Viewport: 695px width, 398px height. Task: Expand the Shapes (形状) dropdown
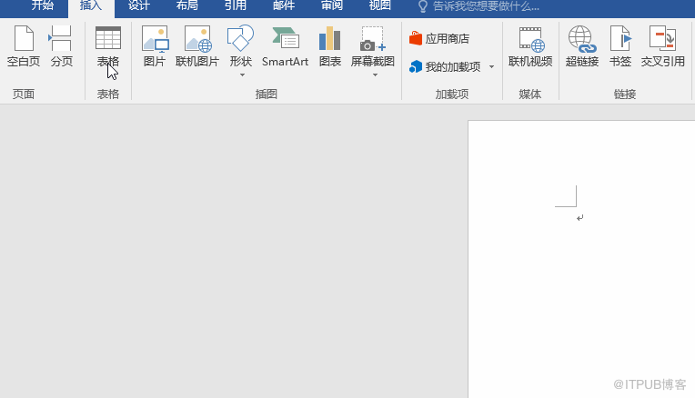pyautogui.click(x=241, y=75)
